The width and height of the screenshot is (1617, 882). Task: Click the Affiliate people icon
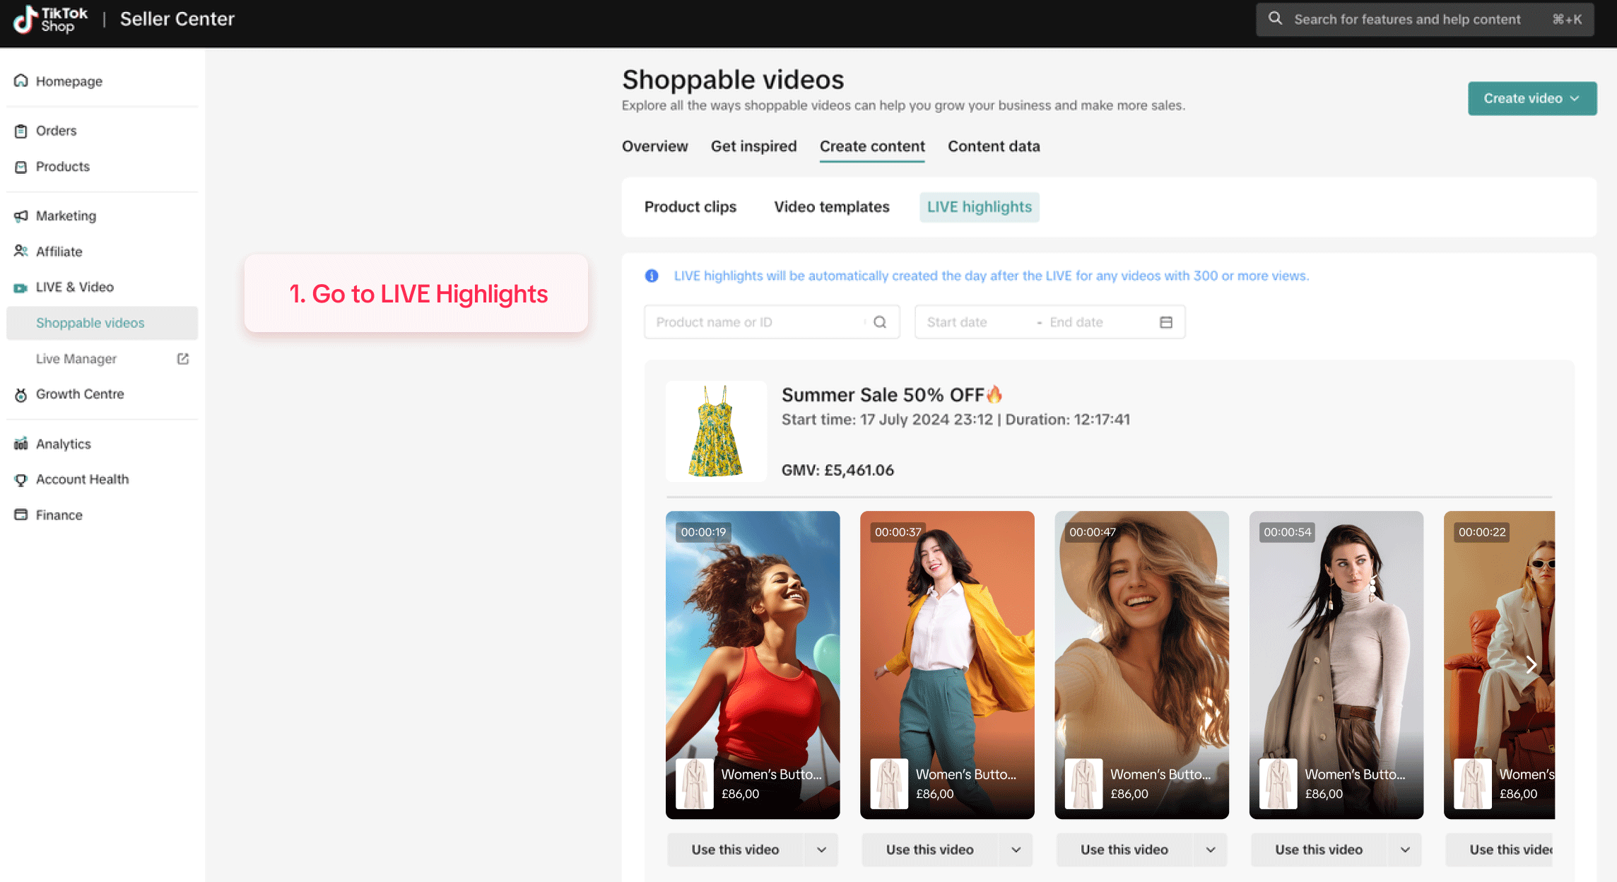click(x=21, y=252)
